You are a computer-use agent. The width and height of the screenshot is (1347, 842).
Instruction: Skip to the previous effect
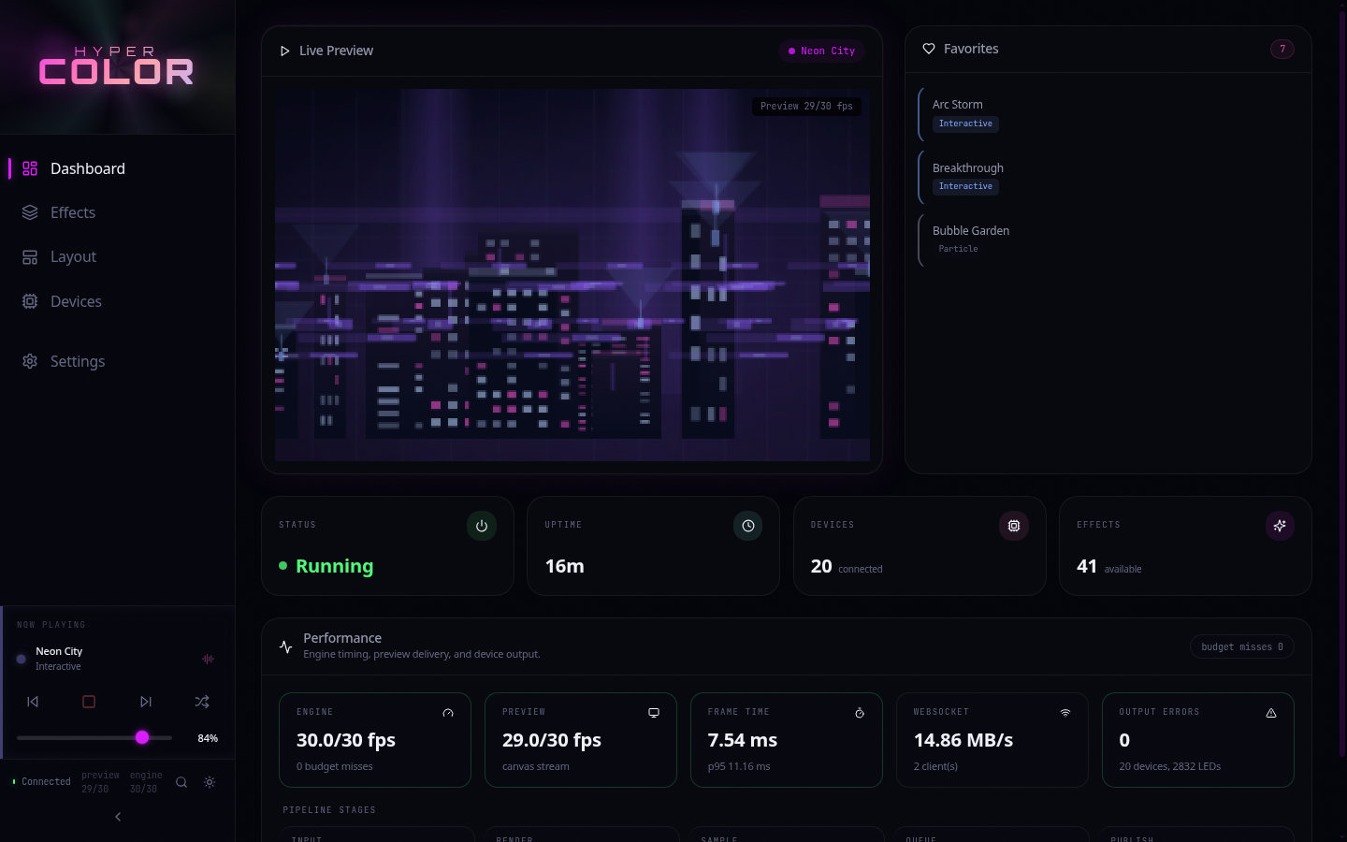pyautogui.click(x=33, y=702)
